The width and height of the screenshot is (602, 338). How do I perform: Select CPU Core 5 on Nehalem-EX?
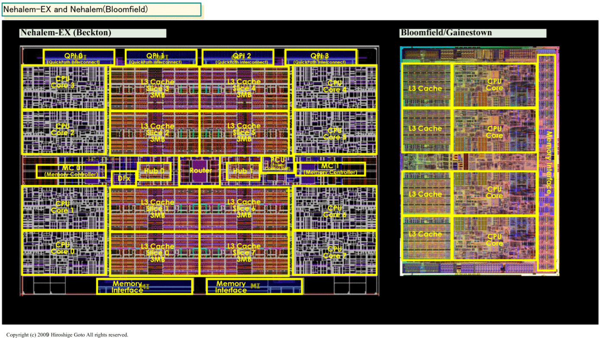(334, 132)
